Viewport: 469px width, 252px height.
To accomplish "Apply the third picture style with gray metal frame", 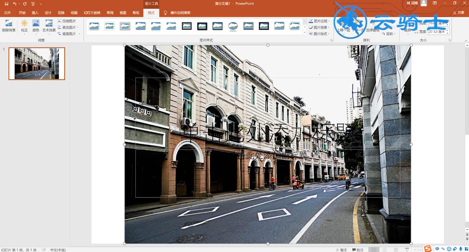I will point(125,26).
